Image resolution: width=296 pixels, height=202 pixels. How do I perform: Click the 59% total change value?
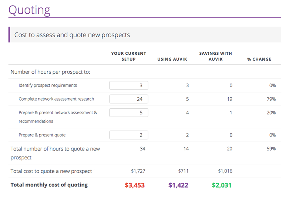[x=271, y=149]
